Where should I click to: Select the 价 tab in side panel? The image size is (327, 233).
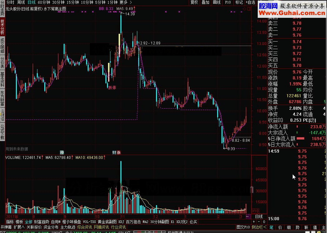click(x=280, y=227)
